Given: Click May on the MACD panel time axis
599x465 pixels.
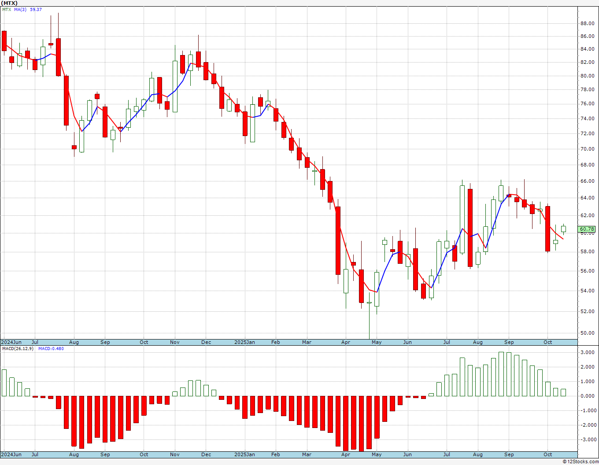Looking at the screenshot, I should click(x=377, y=454).
